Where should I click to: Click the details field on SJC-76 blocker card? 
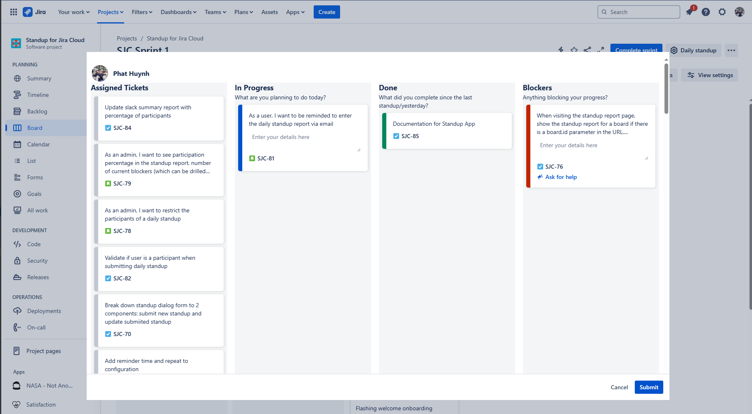593,150
